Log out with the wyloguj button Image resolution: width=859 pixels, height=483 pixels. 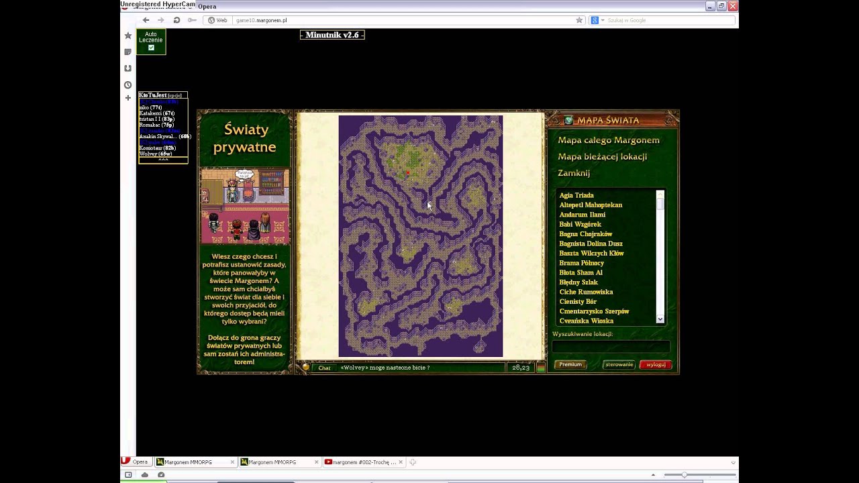pos(656,364)
